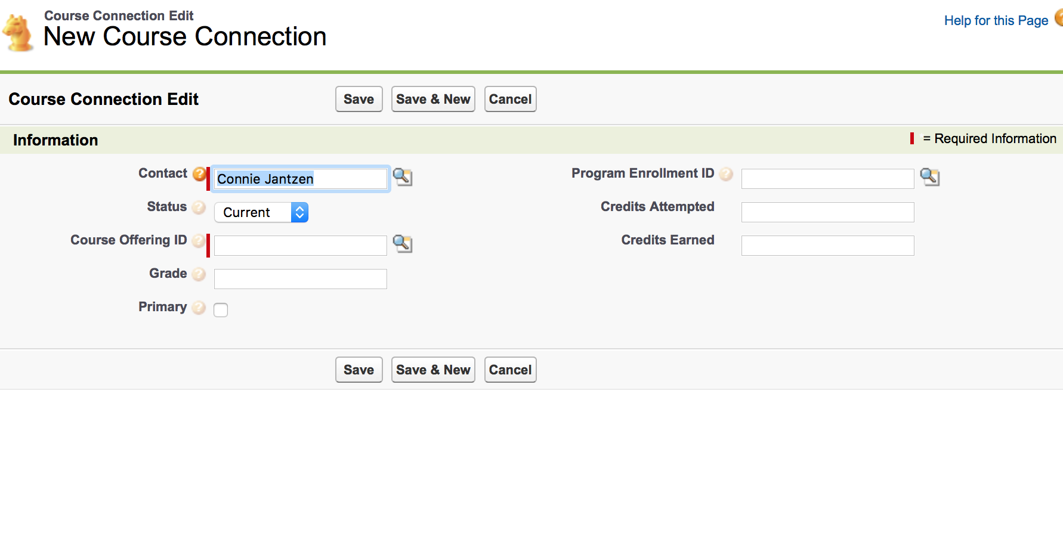Viewport: 1063px width, 533px height.
Task: Click the top Save & New button
Action: tap(433, 99)
